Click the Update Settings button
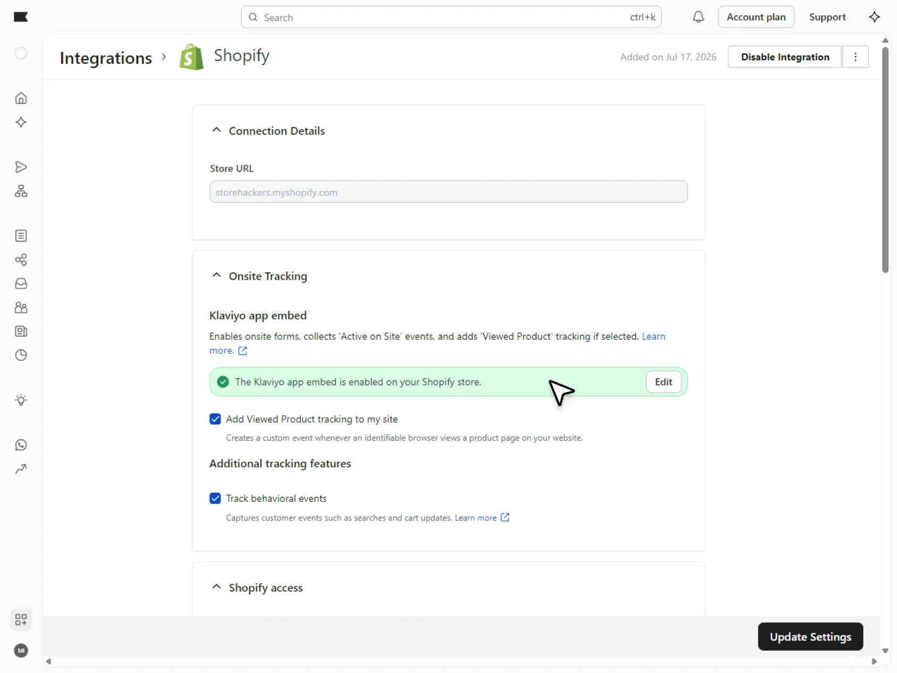897x673 pixels. point(810,636)
